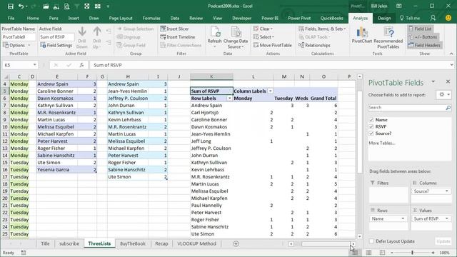Switch to the VLOOKUP Method sheet tab
This screenshot has width=457, height=257.
197,243
